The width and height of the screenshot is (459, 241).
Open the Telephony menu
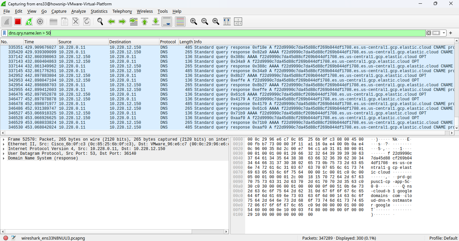click(x=122, y=11)
